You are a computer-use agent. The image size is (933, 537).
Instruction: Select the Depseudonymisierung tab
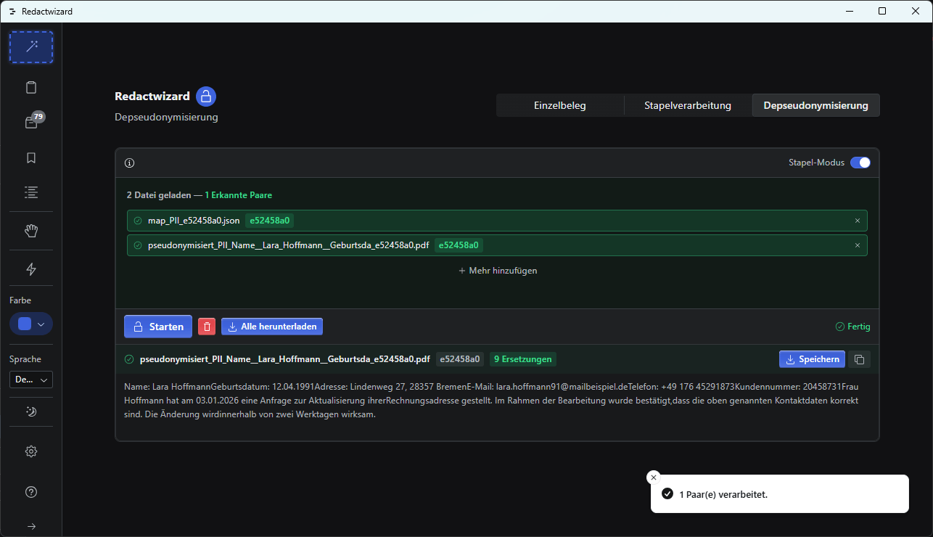[816, 105]
